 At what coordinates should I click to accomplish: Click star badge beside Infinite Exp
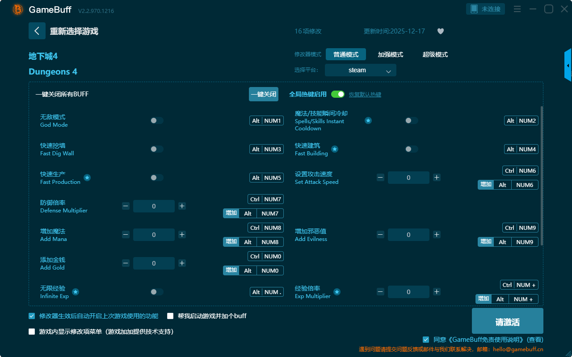[76, 292]
